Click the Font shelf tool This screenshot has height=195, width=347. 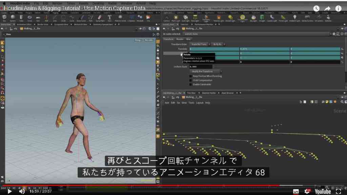pyautogui.click(x=109, y=18)
